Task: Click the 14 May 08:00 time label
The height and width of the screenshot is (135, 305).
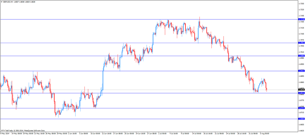Action: pyautogui.click(x=17, y=133)
